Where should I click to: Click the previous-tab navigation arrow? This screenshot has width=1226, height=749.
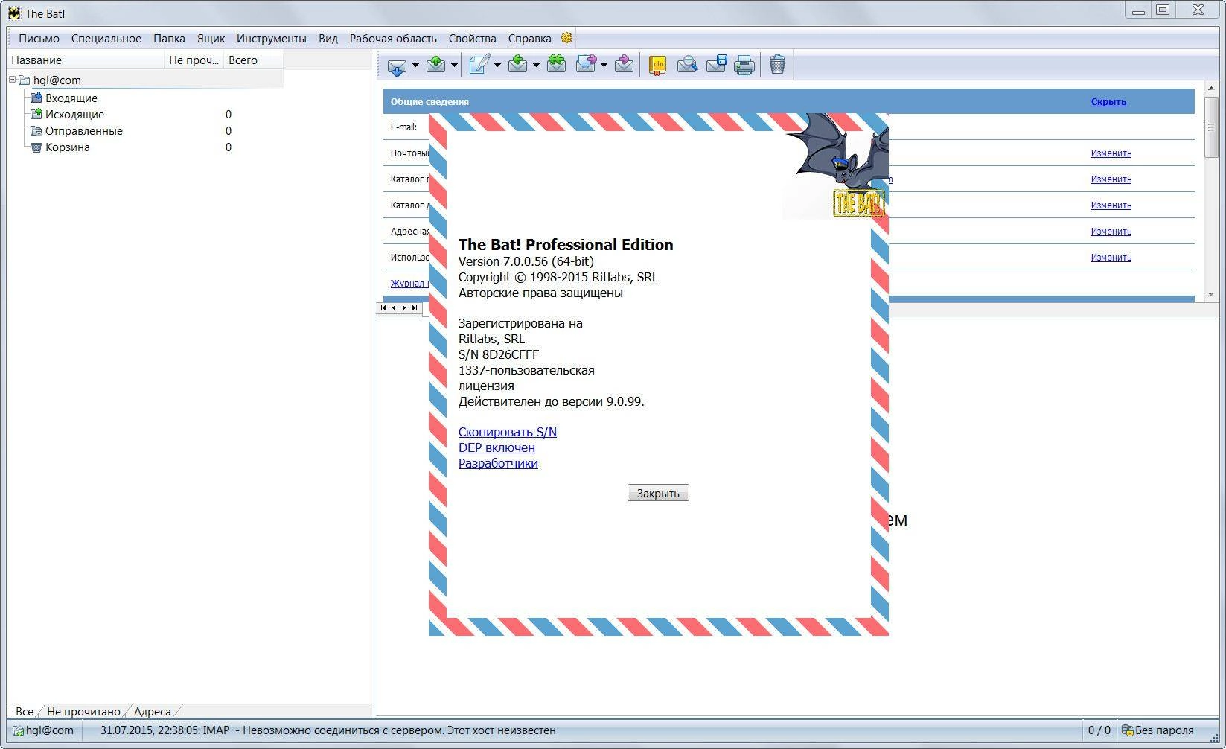click(x=394, y=308)
